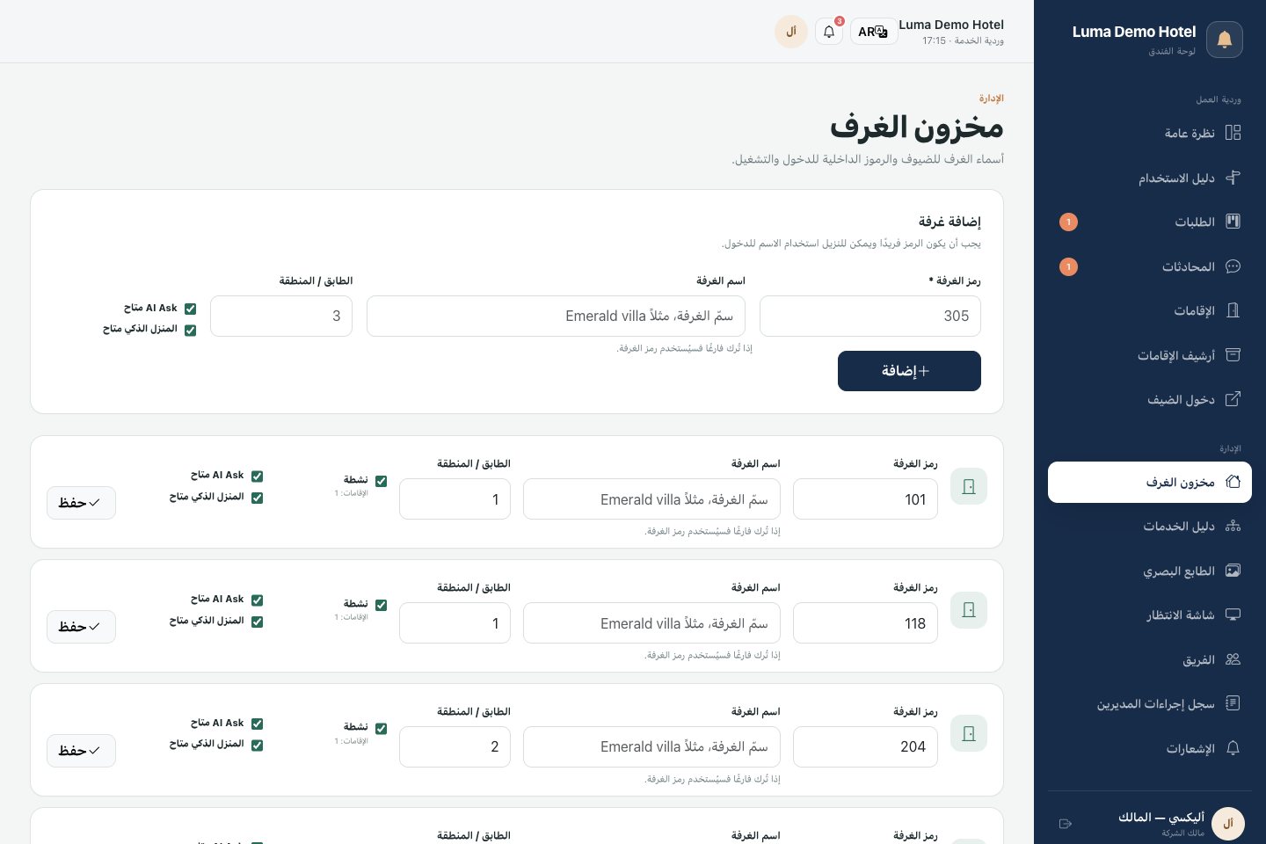The width and height of the screenshot is (1266, 844).
Task: Open سجل إجراءات المديرين admin log
Action: click(1150, 703)
